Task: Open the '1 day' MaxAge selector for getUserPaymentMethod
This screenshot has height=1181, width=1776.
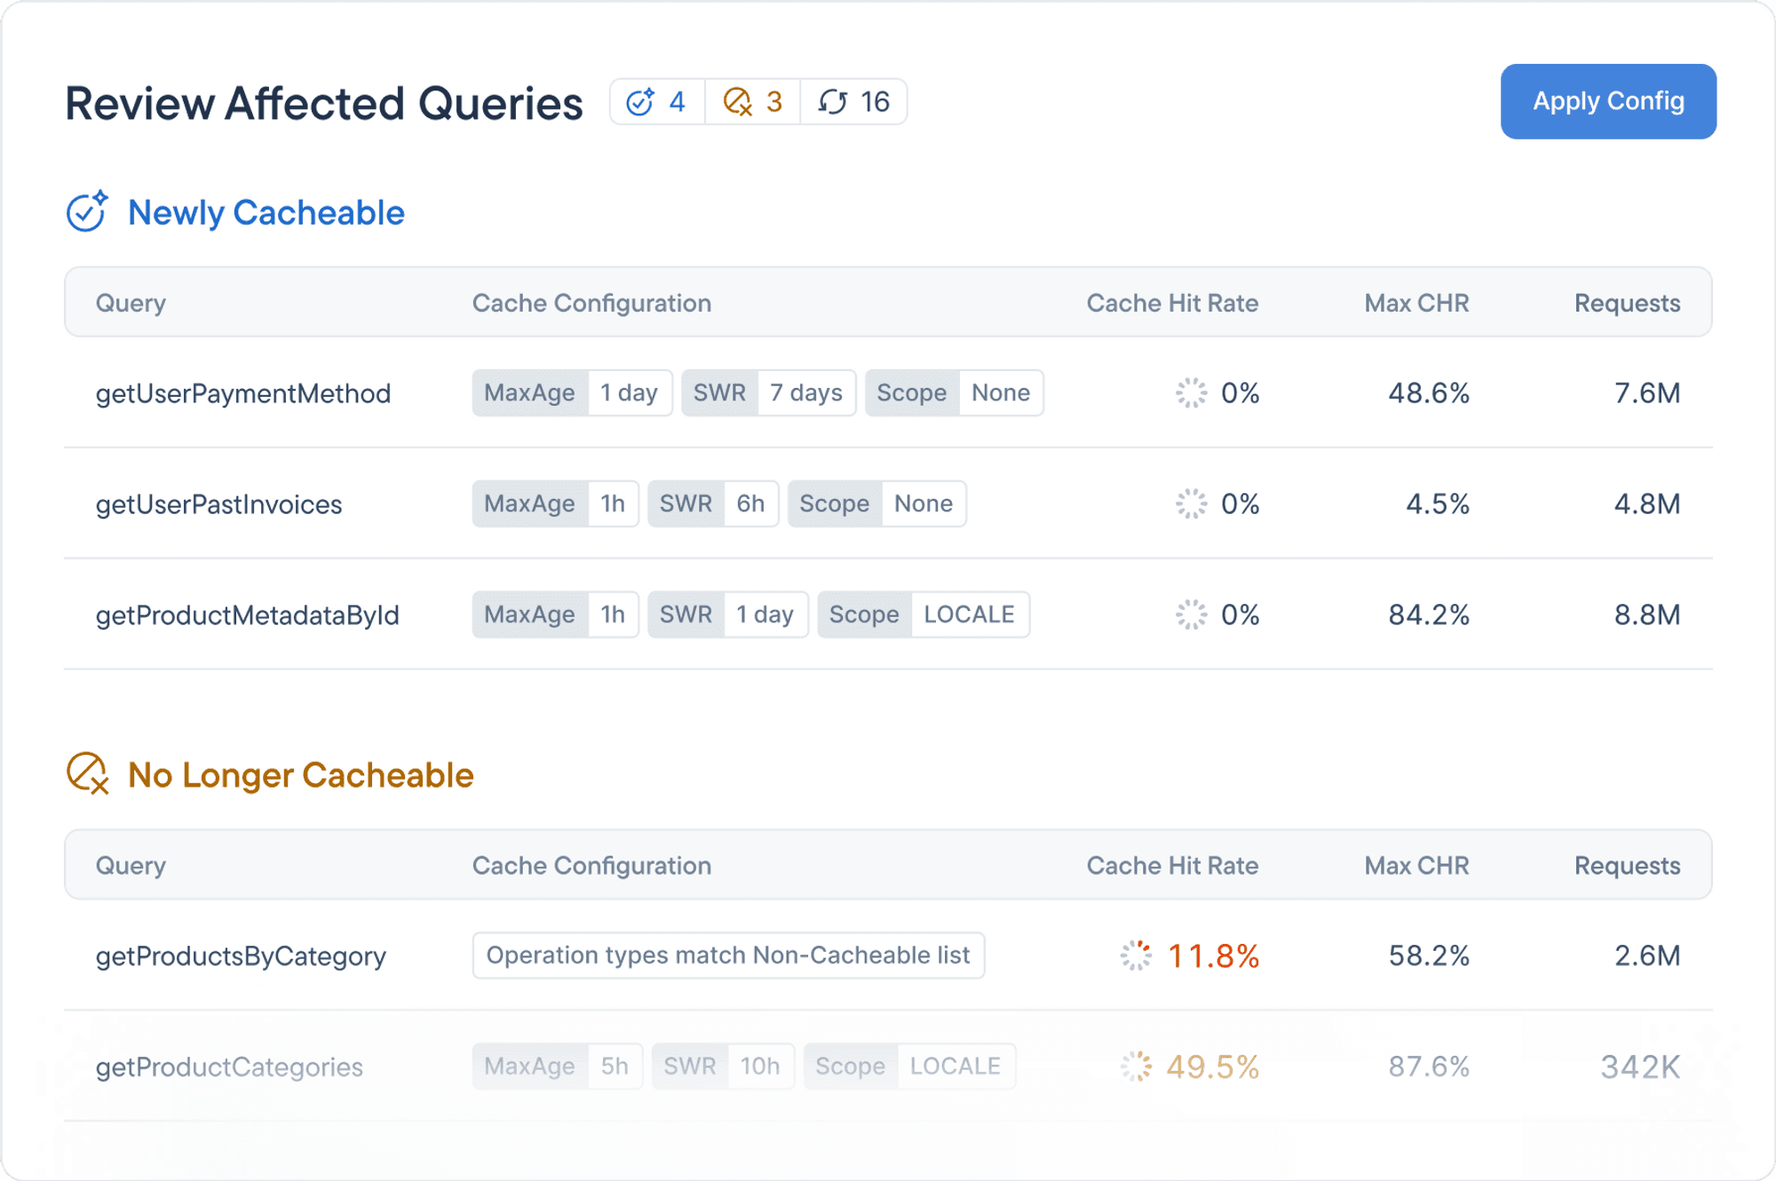Action: pyautogui.click(x=629, y=392)
